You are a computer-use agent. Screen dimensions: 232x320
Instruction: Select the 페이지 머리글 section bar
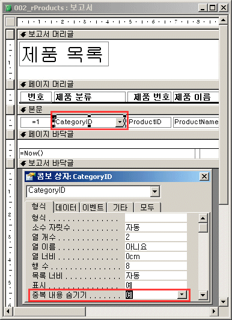118,84
